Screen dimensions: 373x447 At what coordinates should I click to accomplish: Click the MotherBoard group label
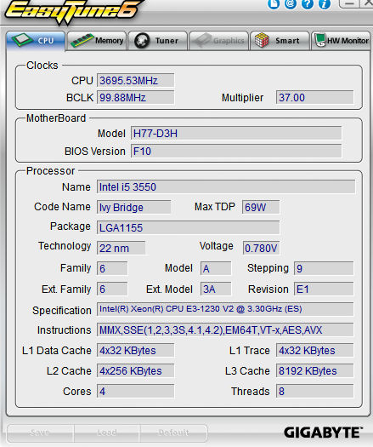(56, 118)
